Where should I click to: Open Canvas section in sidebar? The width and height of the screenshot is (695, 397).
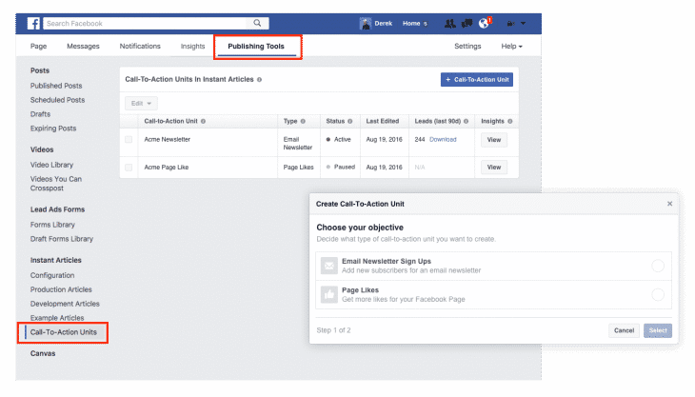tap(43, 353)
